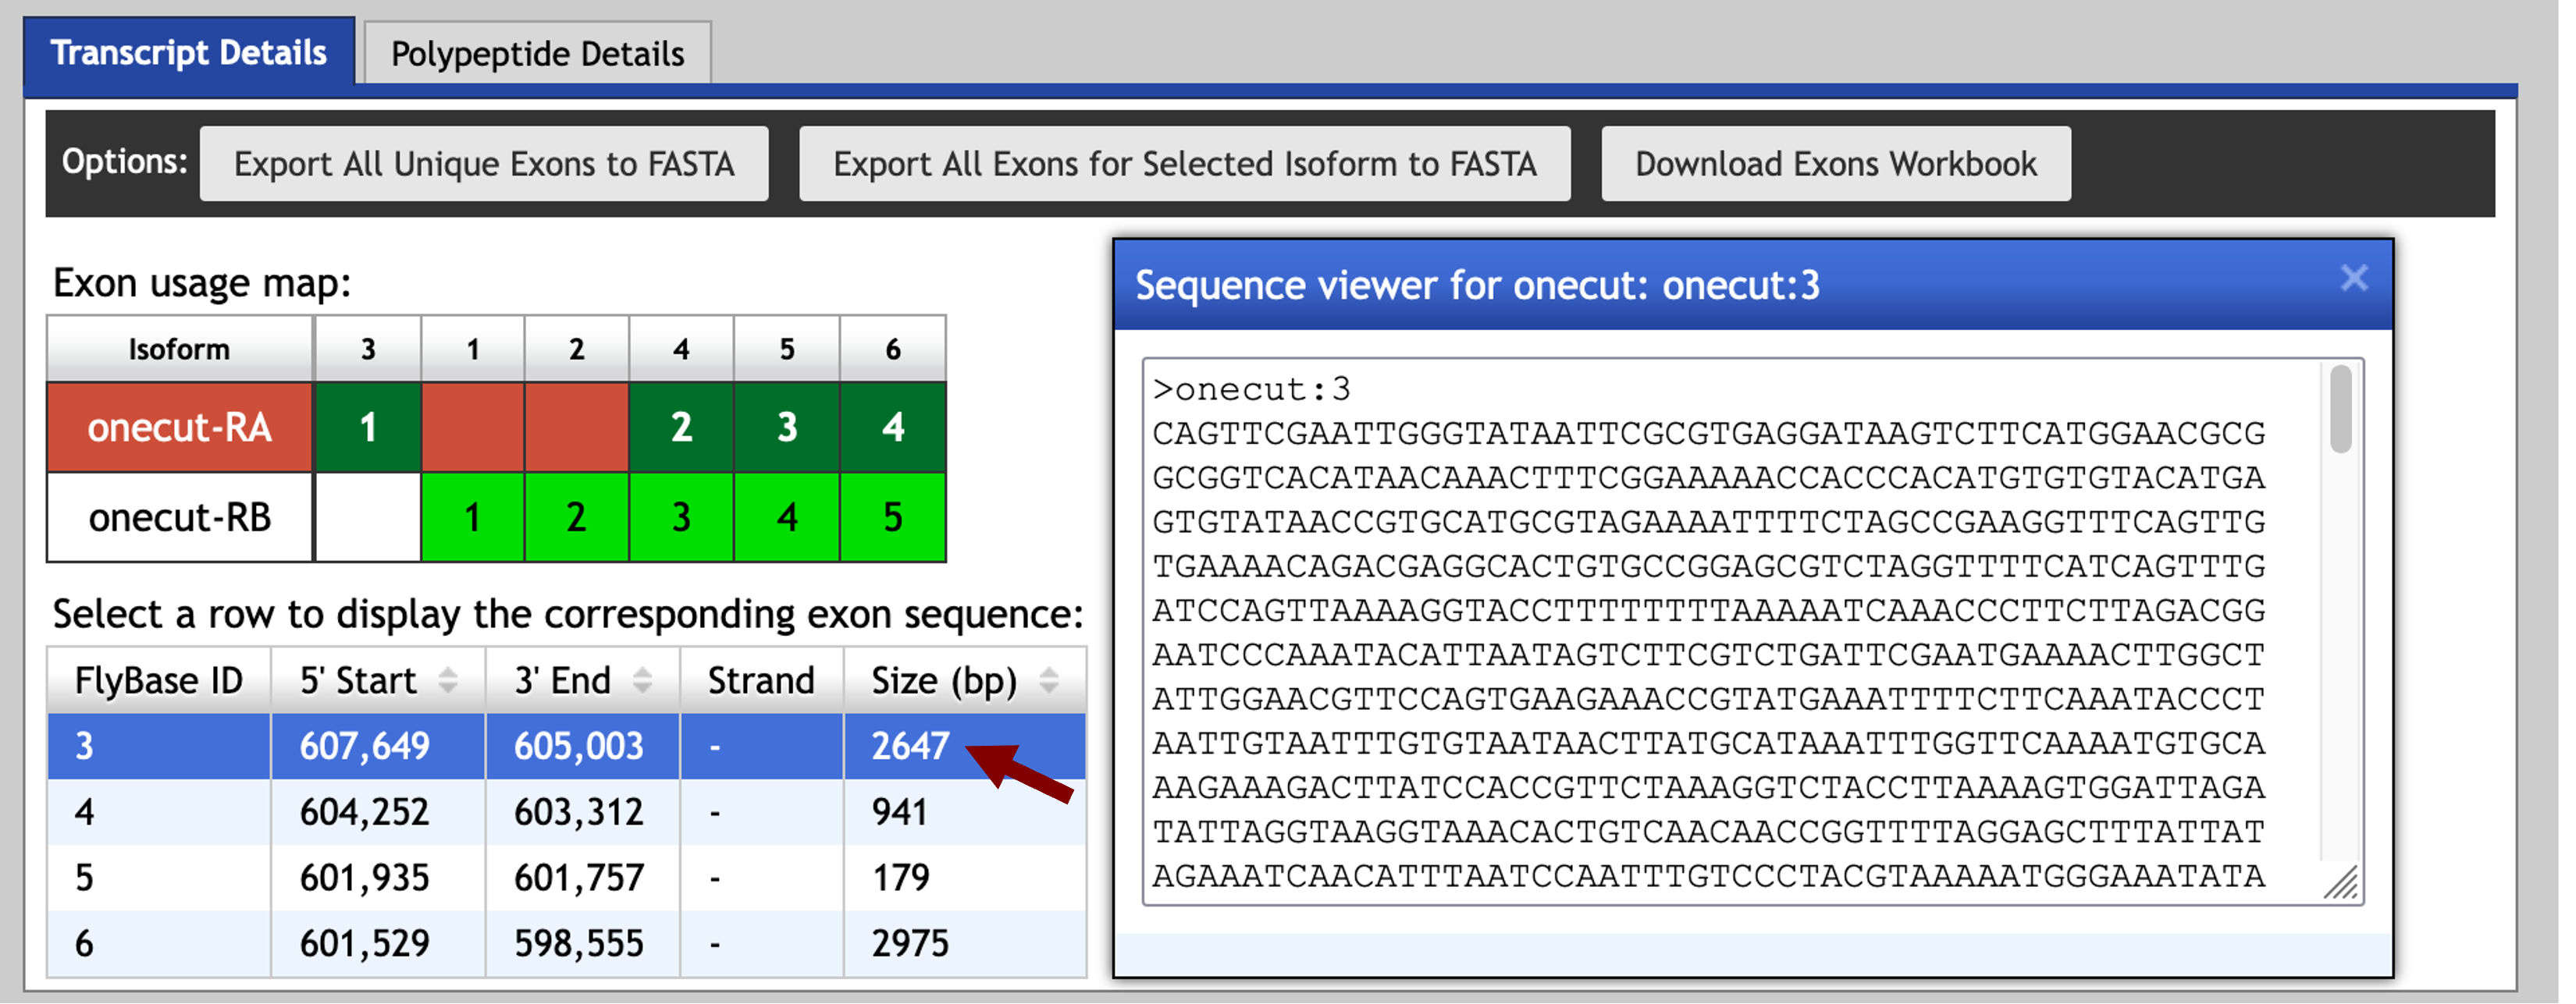2576x1004 pixels.
Task: Click the sequence viewer title bar
Action: pos(1753,286)
